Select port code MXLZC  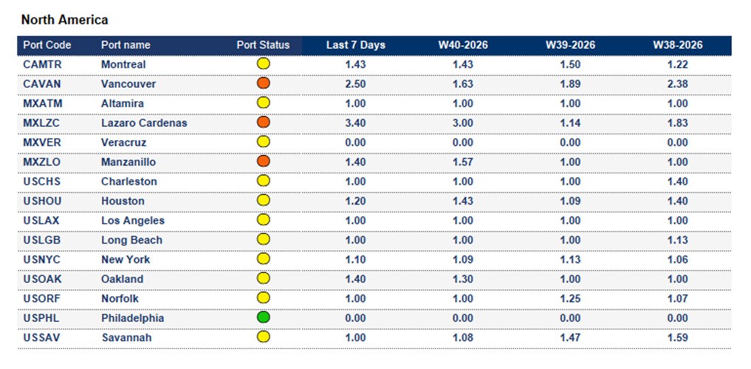[42, 123]
